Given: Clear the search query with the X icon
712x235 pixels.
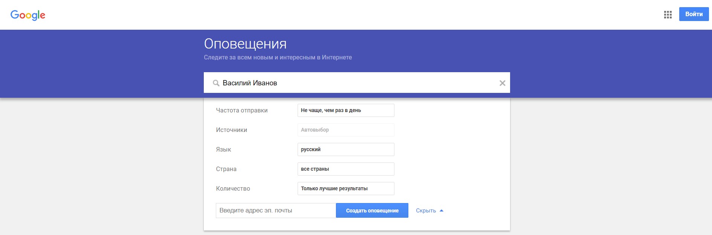Looking at the screenshot, I should point(502,83).
